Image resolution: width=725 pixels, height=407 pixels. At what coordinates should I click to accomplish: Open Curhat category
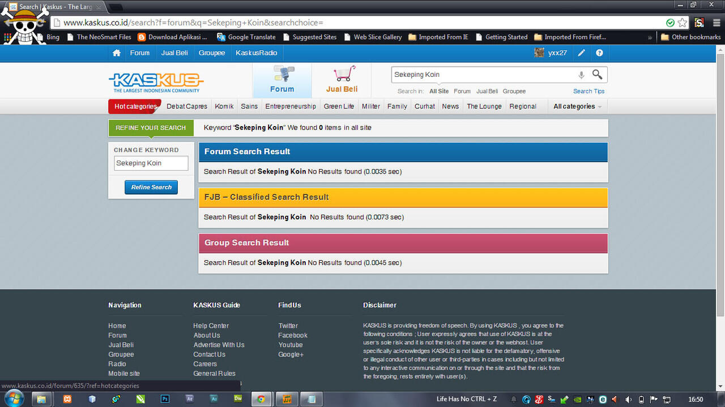(x=425, y=106)
